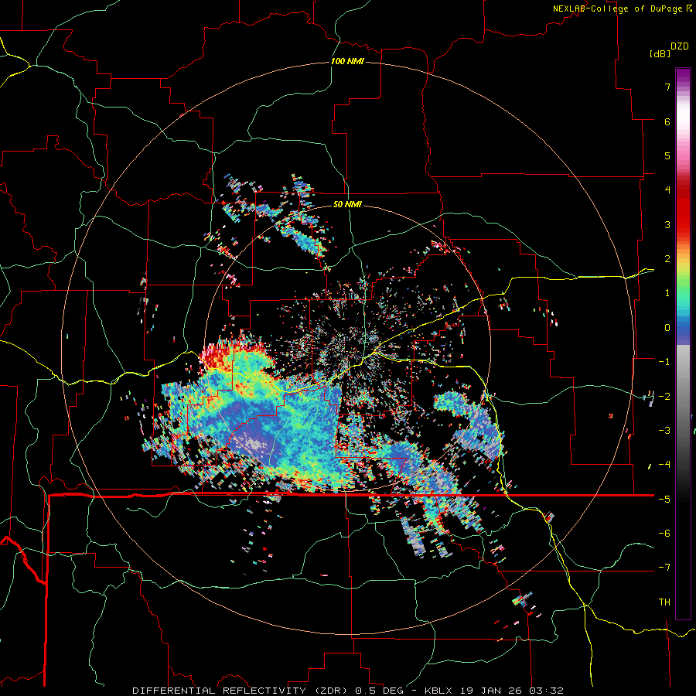Click the 5 value on the scale

click(667, 155)
